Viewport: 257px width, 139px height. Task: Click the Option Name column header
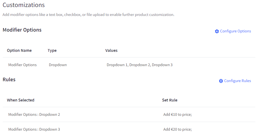tap(19, 50)
